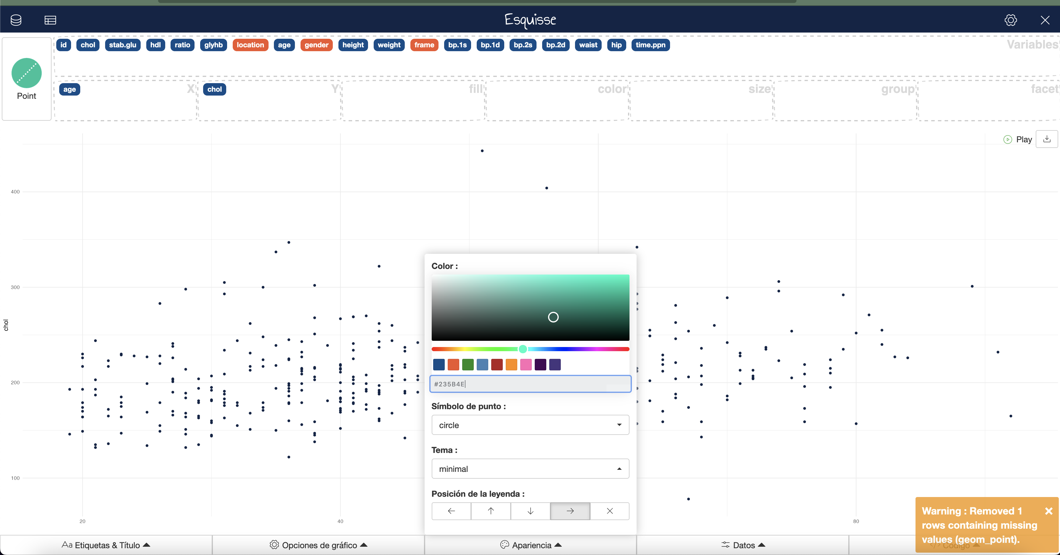Screen dimensions: 1060x555
Task: Click the Point geom selector
Action: (27, 79)
